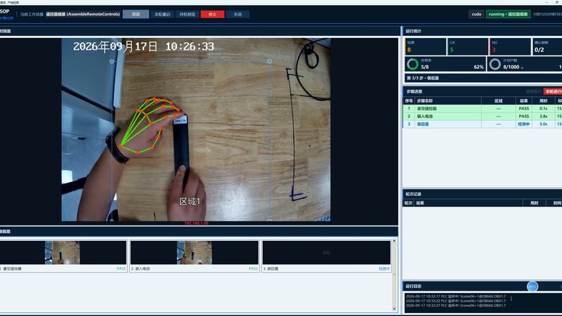This screenshot has width=562, height=316.
Task: Open step 1 screenshot thumbnail
Action: (x=63, y=253)
